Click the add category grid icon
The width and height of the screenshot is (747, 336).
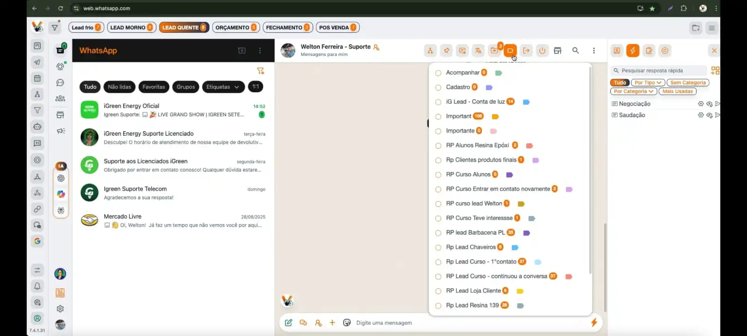pyautogui.click(x=715, y=70)
